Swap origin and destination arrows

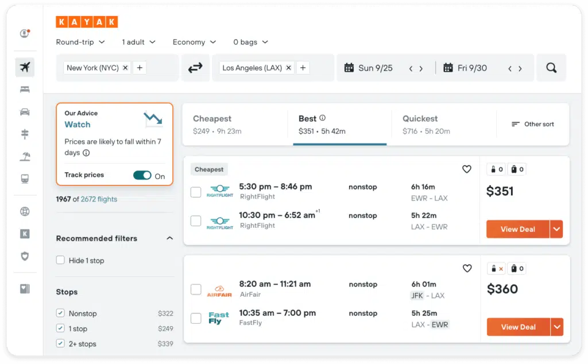point(195,68)
